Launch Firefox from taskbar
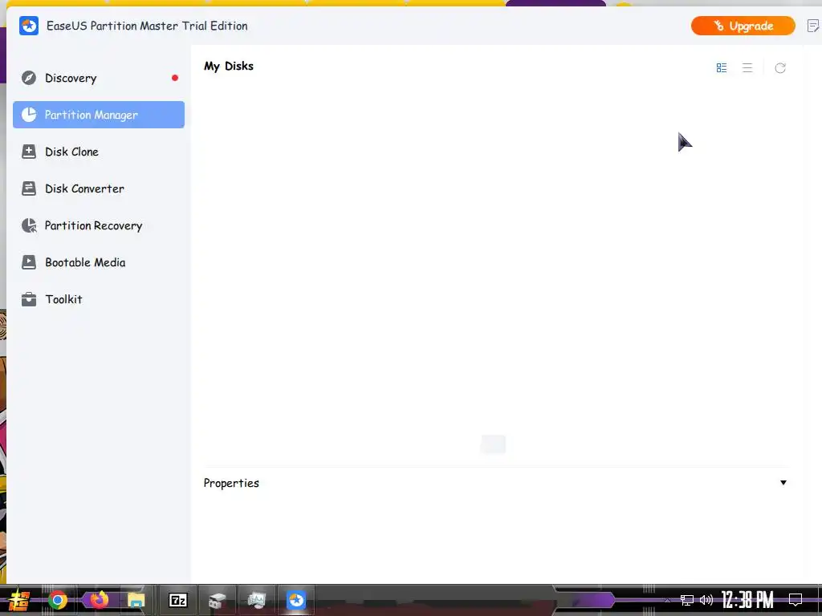The width and height of the screenshot is (822, 616). (x=99, y=599)
